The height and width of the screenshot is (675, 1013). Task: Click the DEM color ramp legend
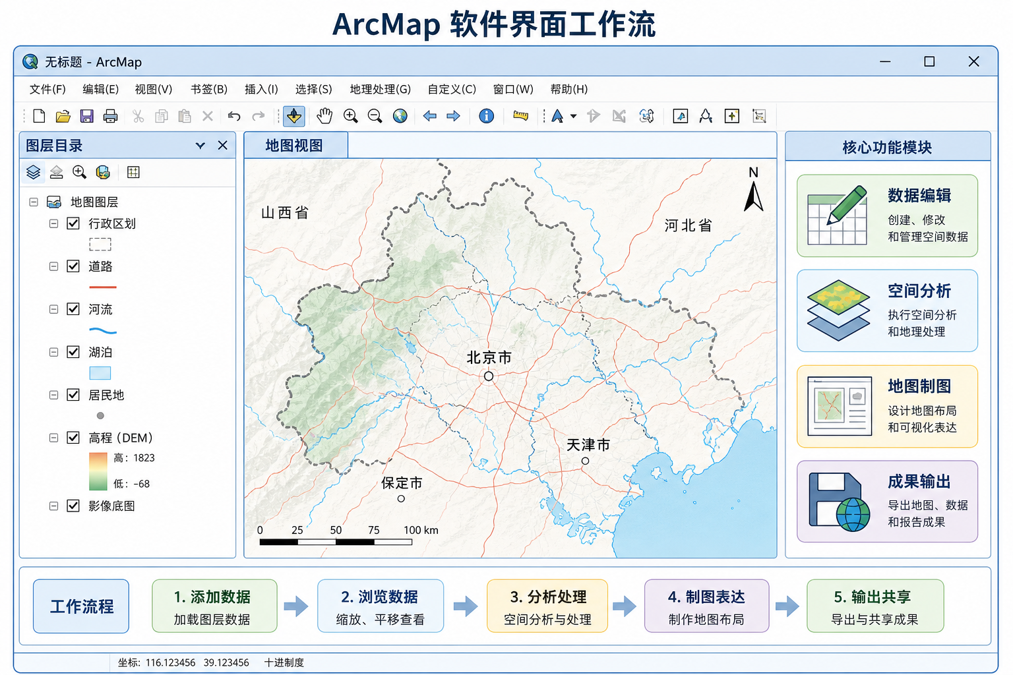pos(98,471)
